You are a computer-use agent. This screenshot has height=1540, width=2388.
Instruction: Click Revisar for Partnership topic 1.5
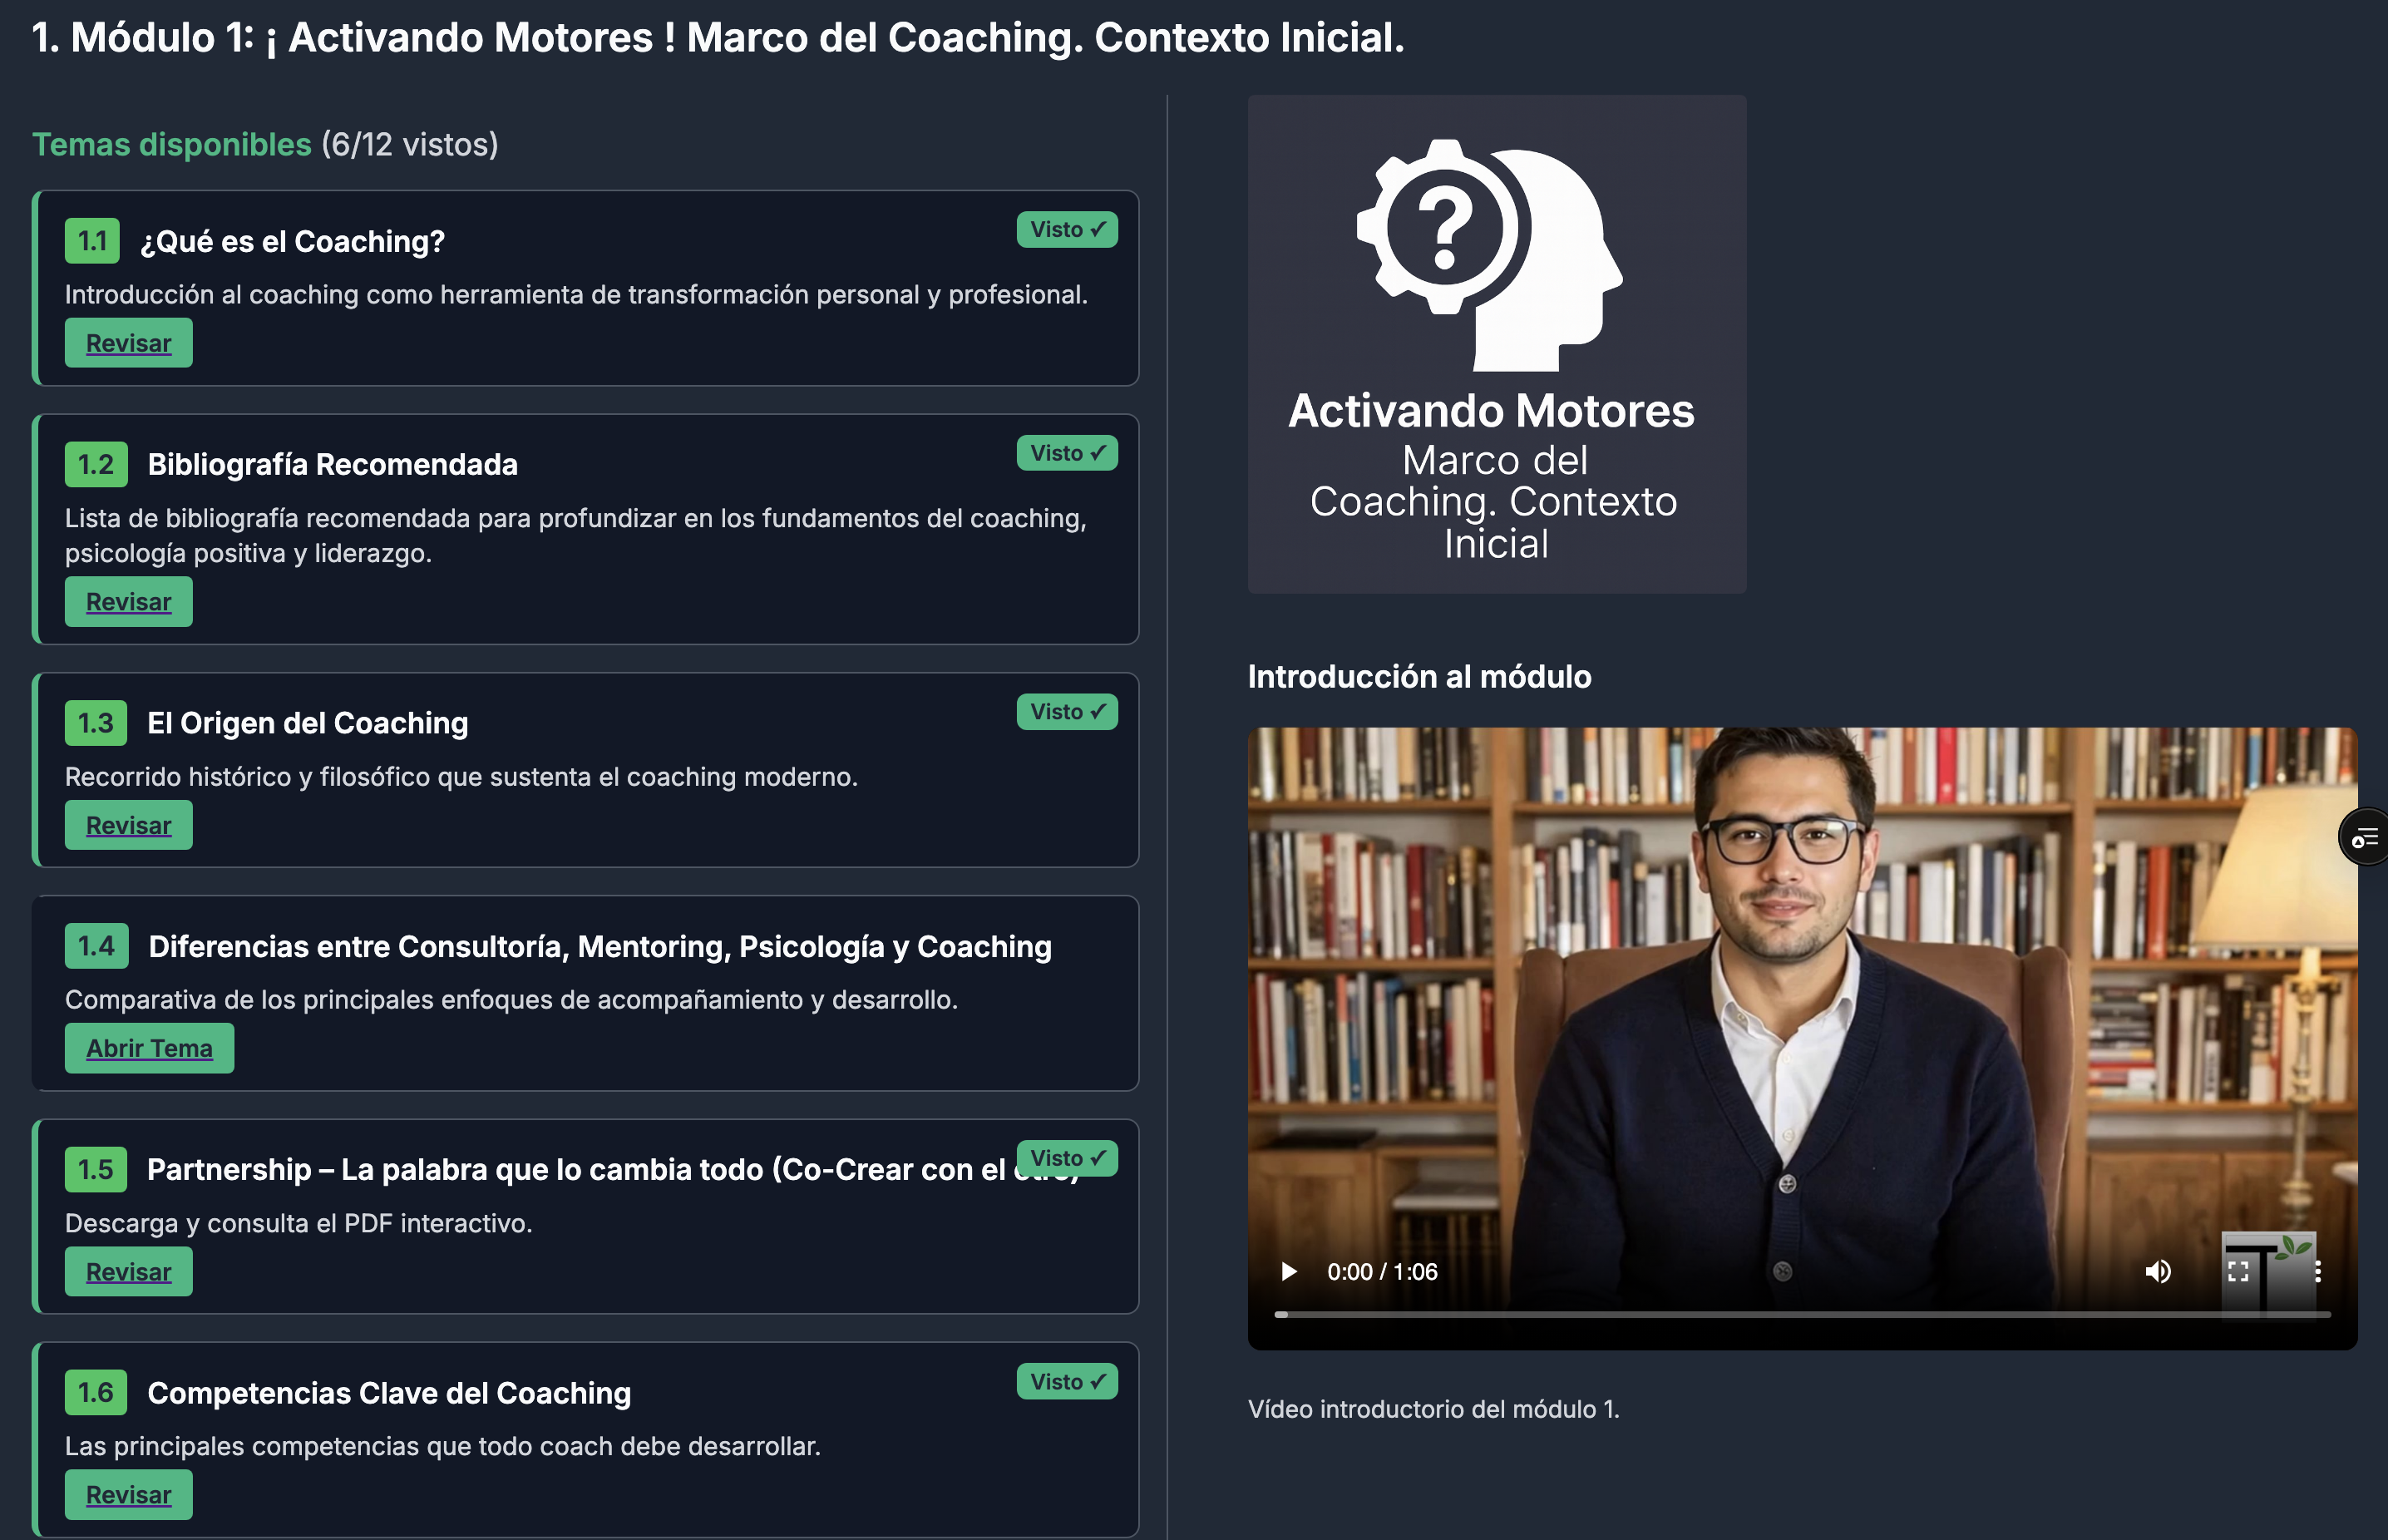tap(129, 1272)
